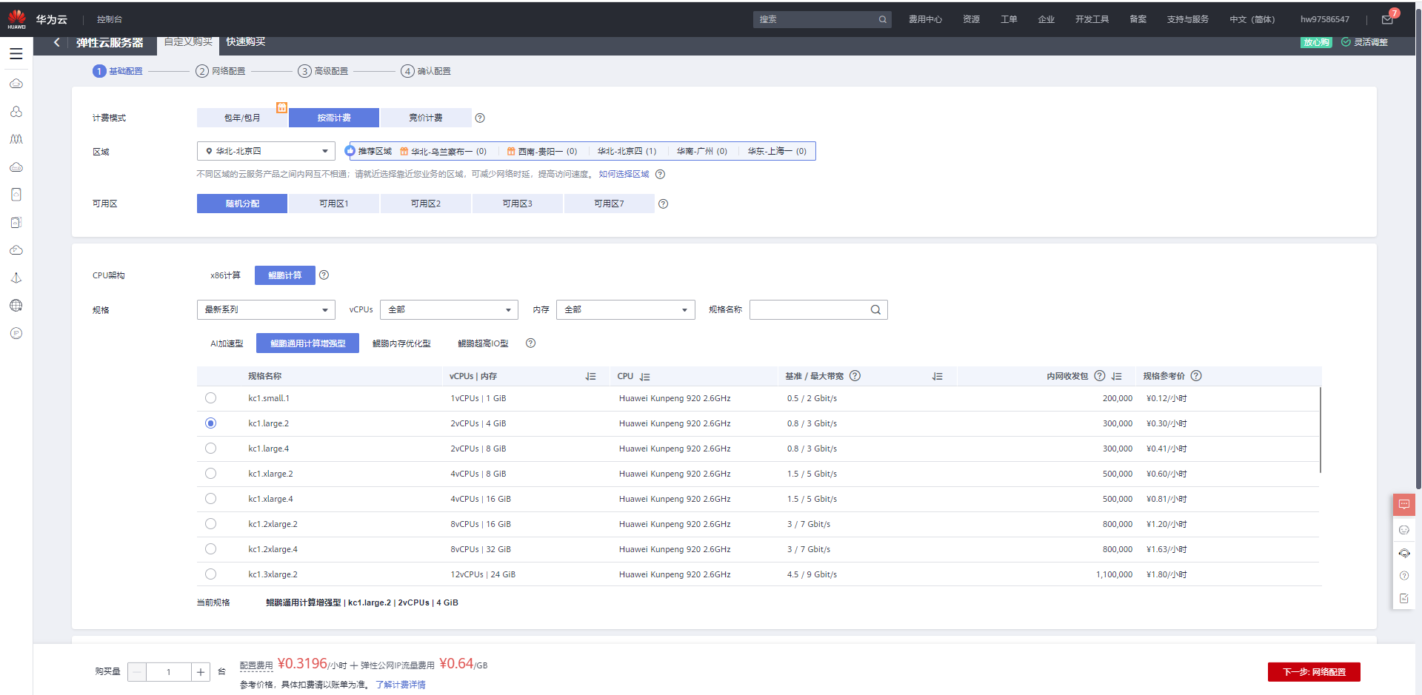
Task: Pick recommended region 华东-上海一
Action: coord(777,151)
